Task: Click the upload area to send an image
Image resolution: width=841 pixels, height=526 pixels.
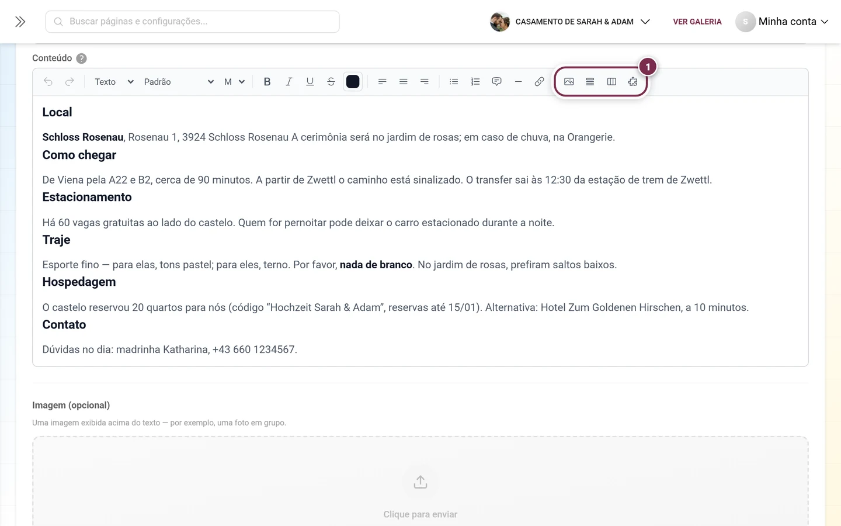Action: click(420, 482)
